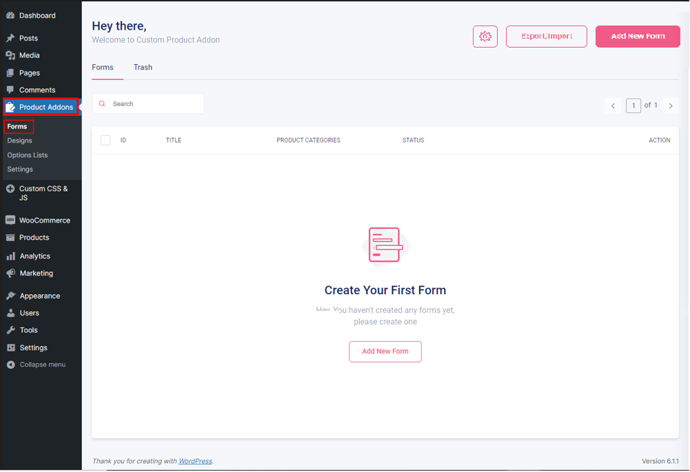690x472 pixels.
Task: Click the Pages icon in sidebar
Action: (x=10, y=73)
